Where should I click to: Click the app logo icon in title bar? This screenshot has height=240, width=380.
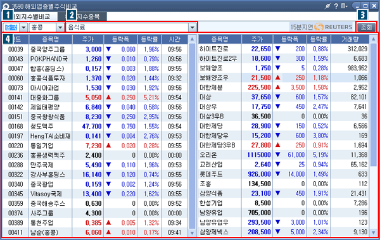(x=5, y=6)
